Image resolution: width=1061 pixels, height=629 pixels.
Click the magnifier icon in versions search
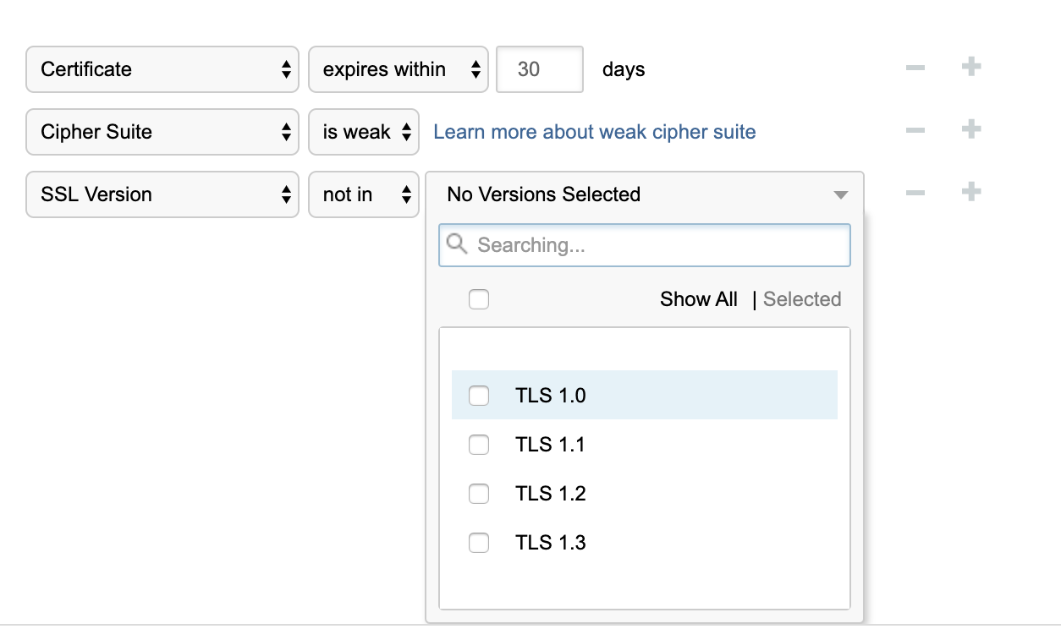(x=457, y=244)
